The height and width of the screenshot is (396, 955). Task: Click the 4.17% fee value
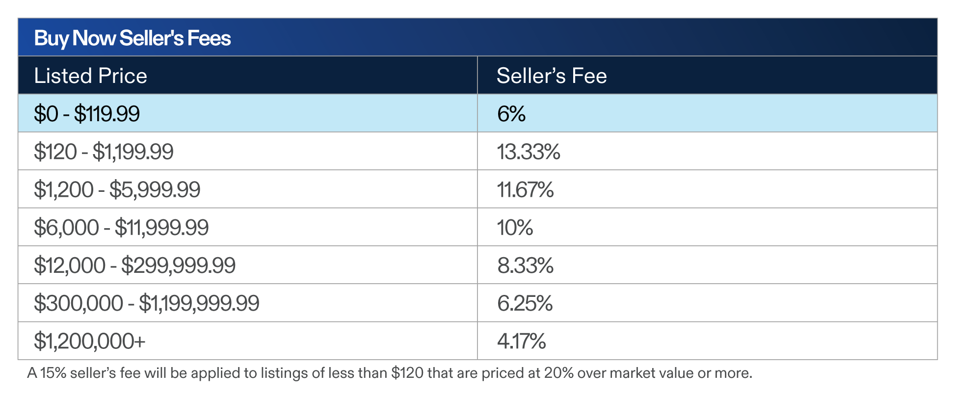pyautogui.click(x=521, y=341)
